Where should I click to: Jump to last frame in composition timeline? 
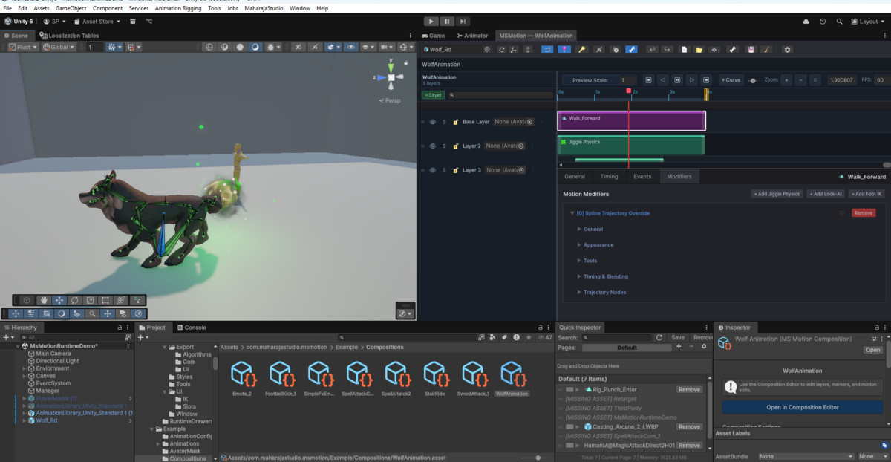coord(706,80)
